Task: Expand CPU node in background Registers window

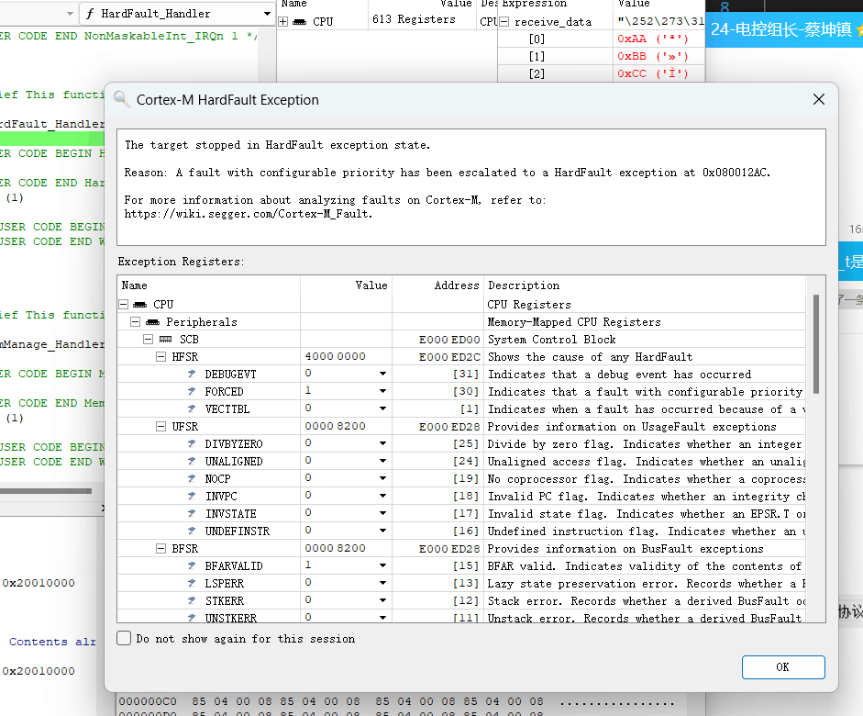Action: pos(282,22)
